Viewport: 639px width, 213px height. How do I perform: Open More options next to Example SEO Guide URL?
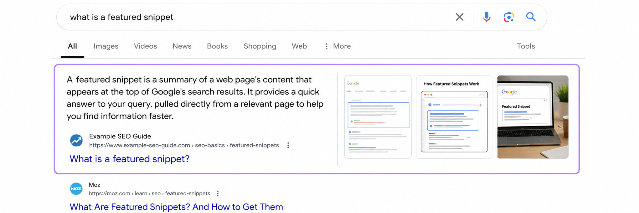tap(288, 145)
